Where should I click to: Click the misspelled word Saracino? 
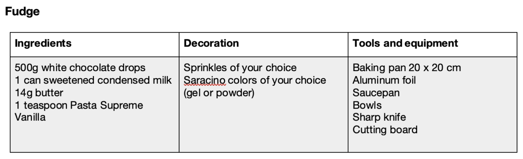tap(205, 80)
